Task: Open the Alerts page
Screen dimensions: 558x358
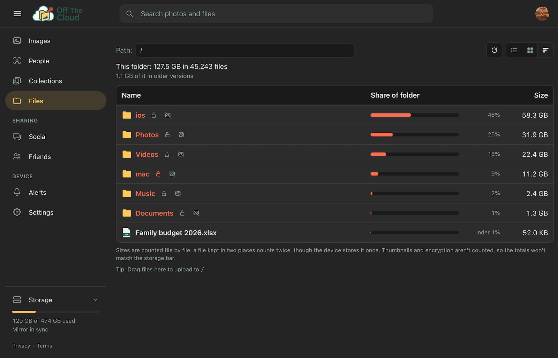Action: coord(56,192)
